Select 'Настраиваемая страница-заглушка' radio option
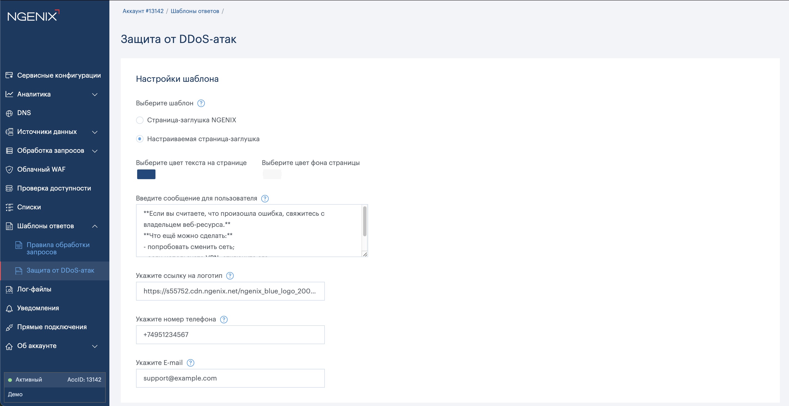Screen dimensions: 789x406 click(140, 139)
